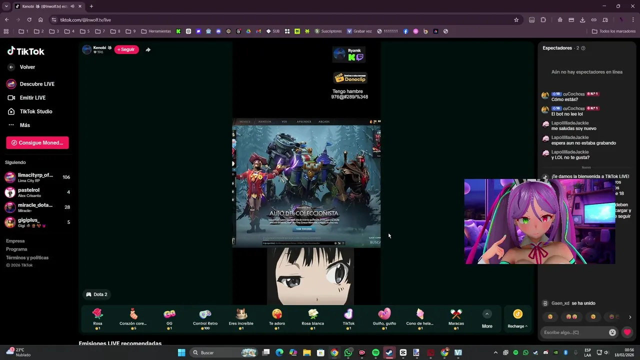Open the Empresa footer link
640x360 pixels.
coord(15,241)
